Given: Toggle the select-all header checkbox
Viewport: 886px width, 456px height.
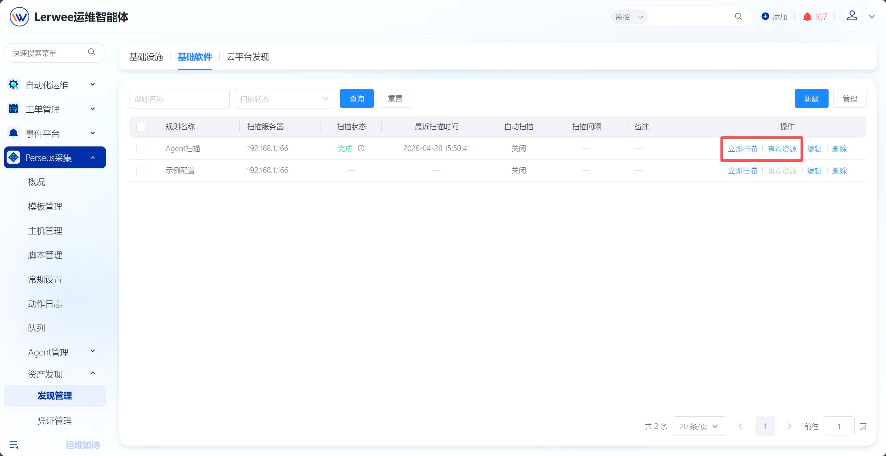Looking at the screenshot, I should tap(141, 127).
